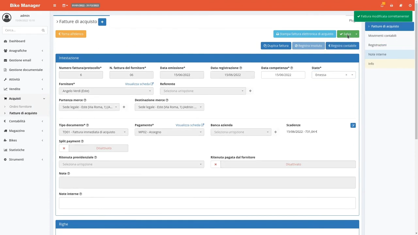The width and height of the screenshot is (418, 235).
Task: Open the Fornitore dropdown
Action: [x=106, y=91]
